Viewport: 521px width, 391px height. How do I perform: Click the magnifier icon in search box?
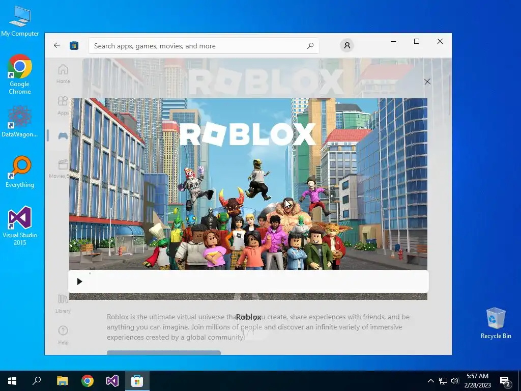(310, 46)
